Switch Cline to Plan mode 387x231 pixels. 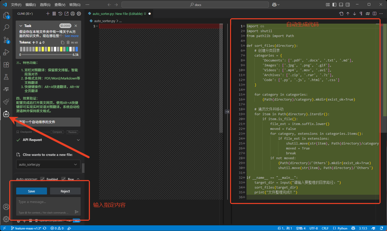coord(69,221)
